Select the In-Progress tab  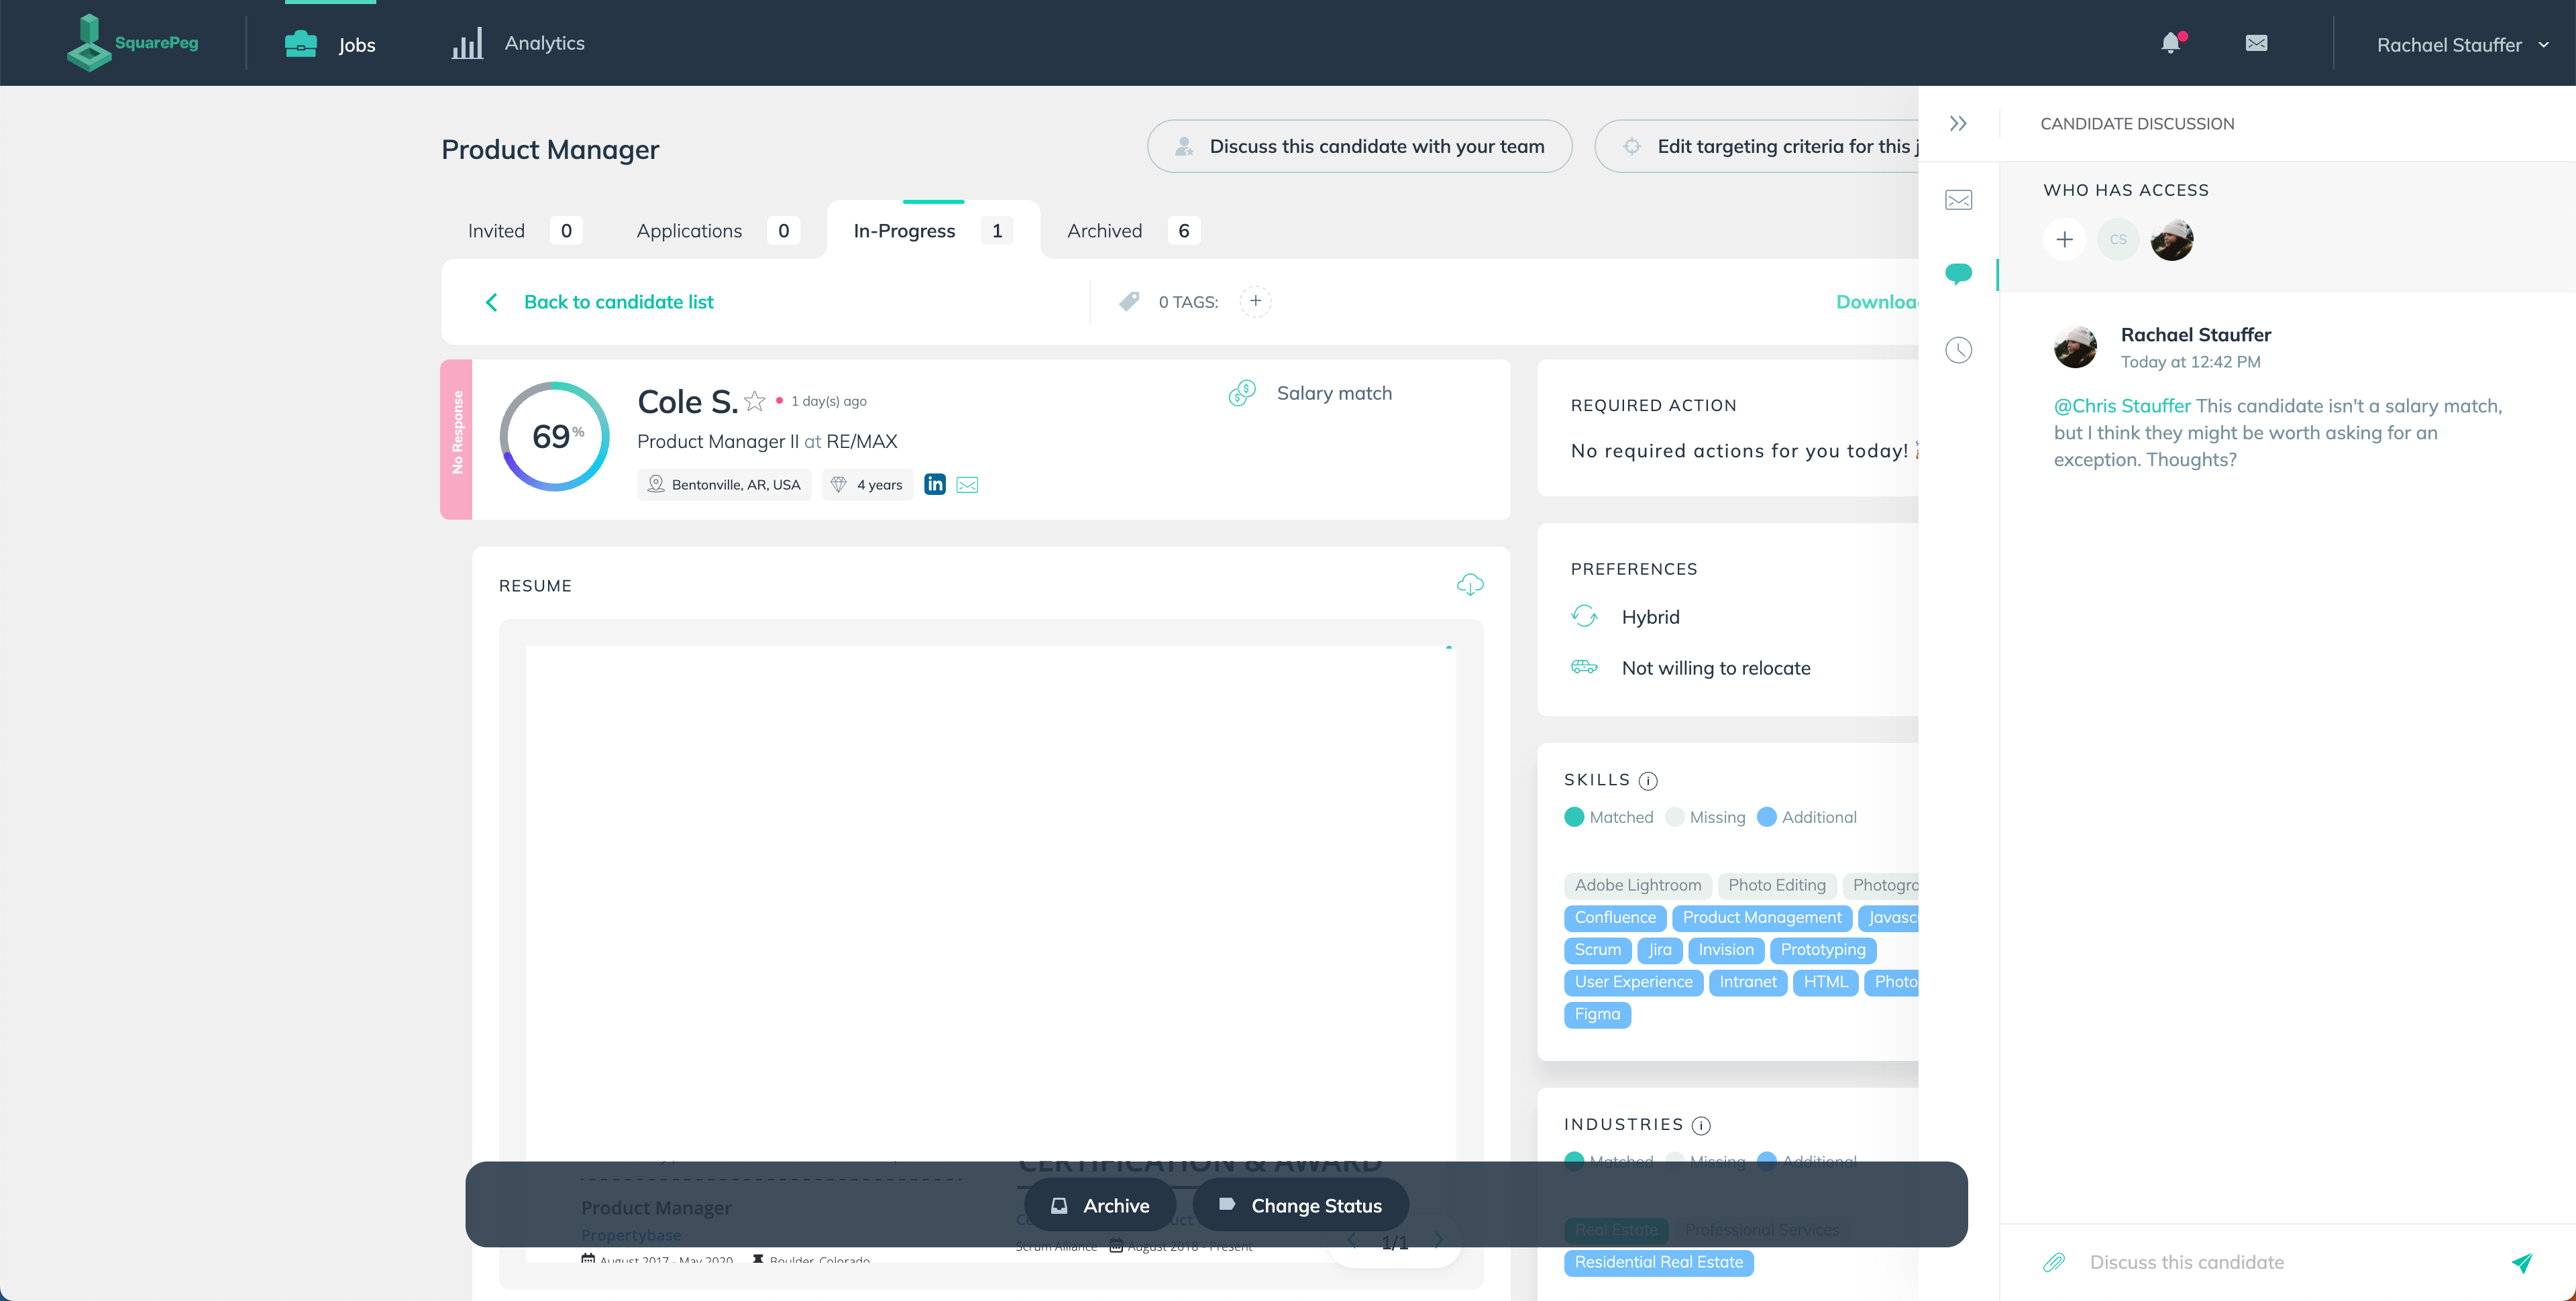pyautogui.click(x=933, y=231)
